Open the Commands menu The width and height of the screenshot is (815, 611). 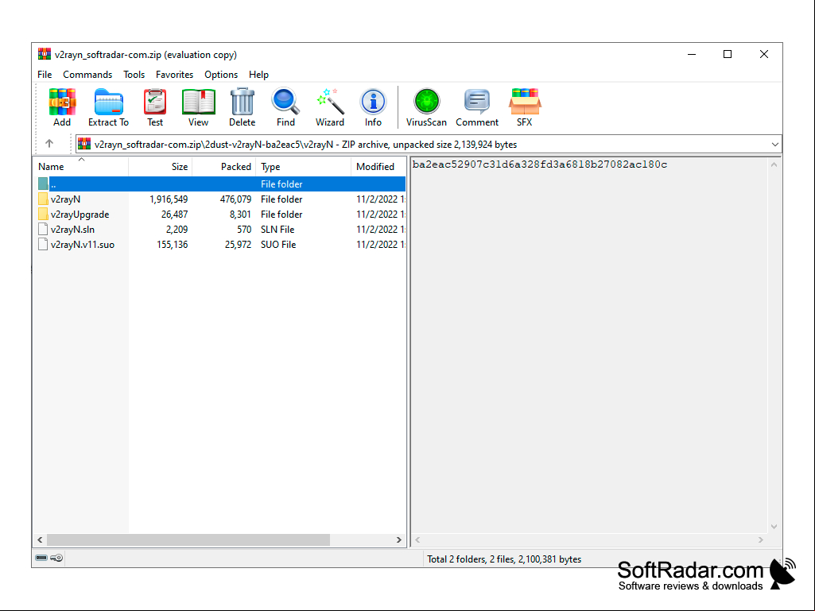(x=87, y=75)
